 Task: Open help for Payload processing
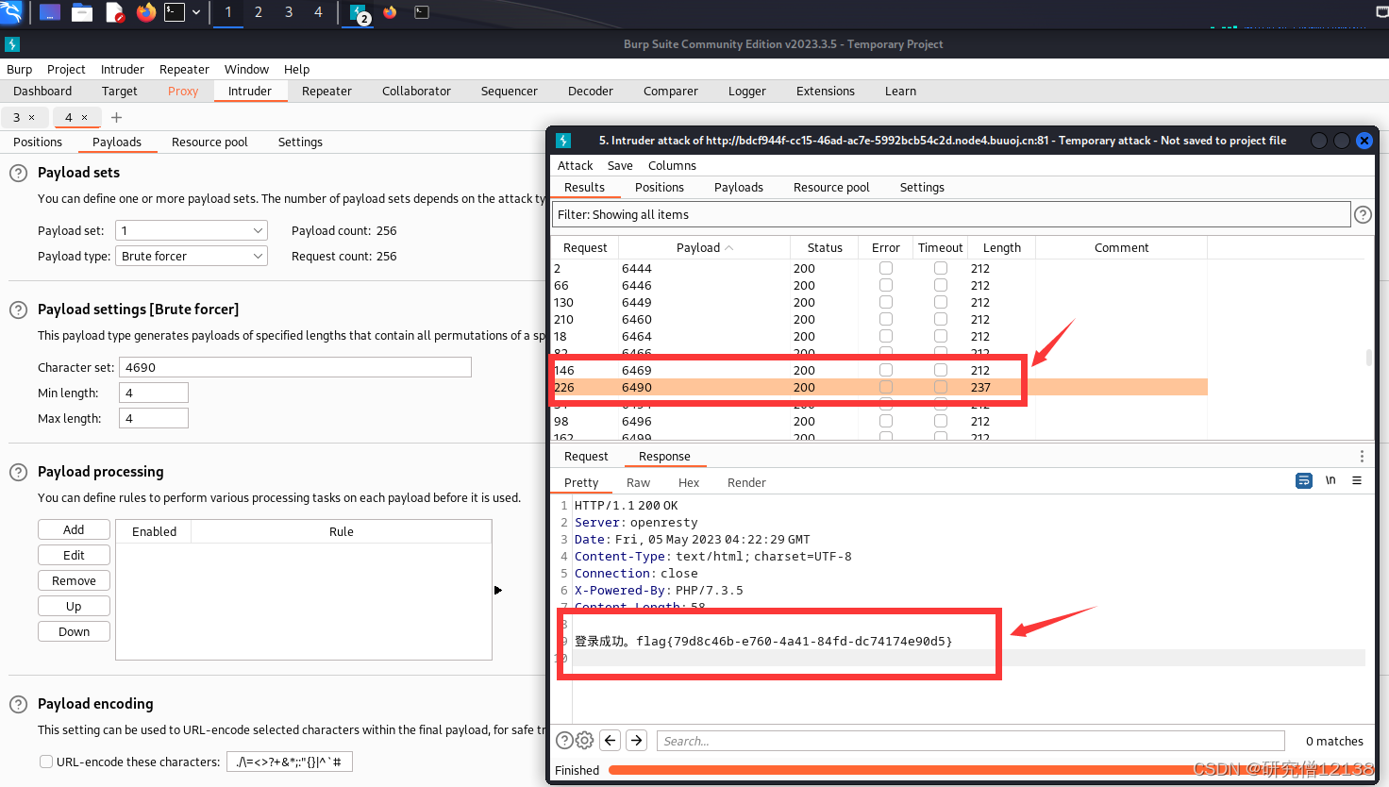coord(18,472)
